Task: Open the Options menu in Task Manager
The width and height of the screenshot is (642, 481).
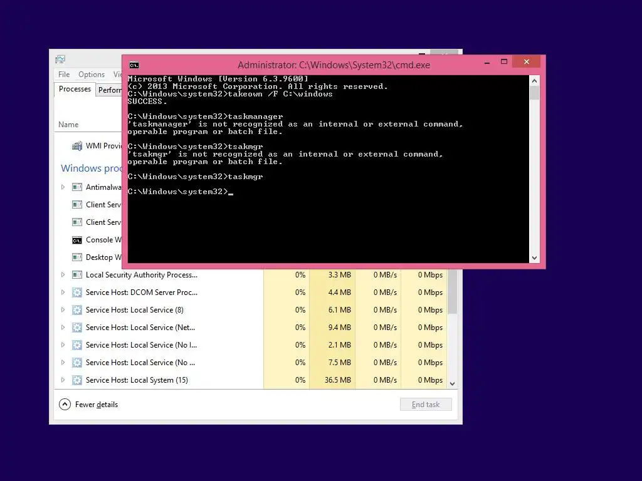Action: pos(92,75)
